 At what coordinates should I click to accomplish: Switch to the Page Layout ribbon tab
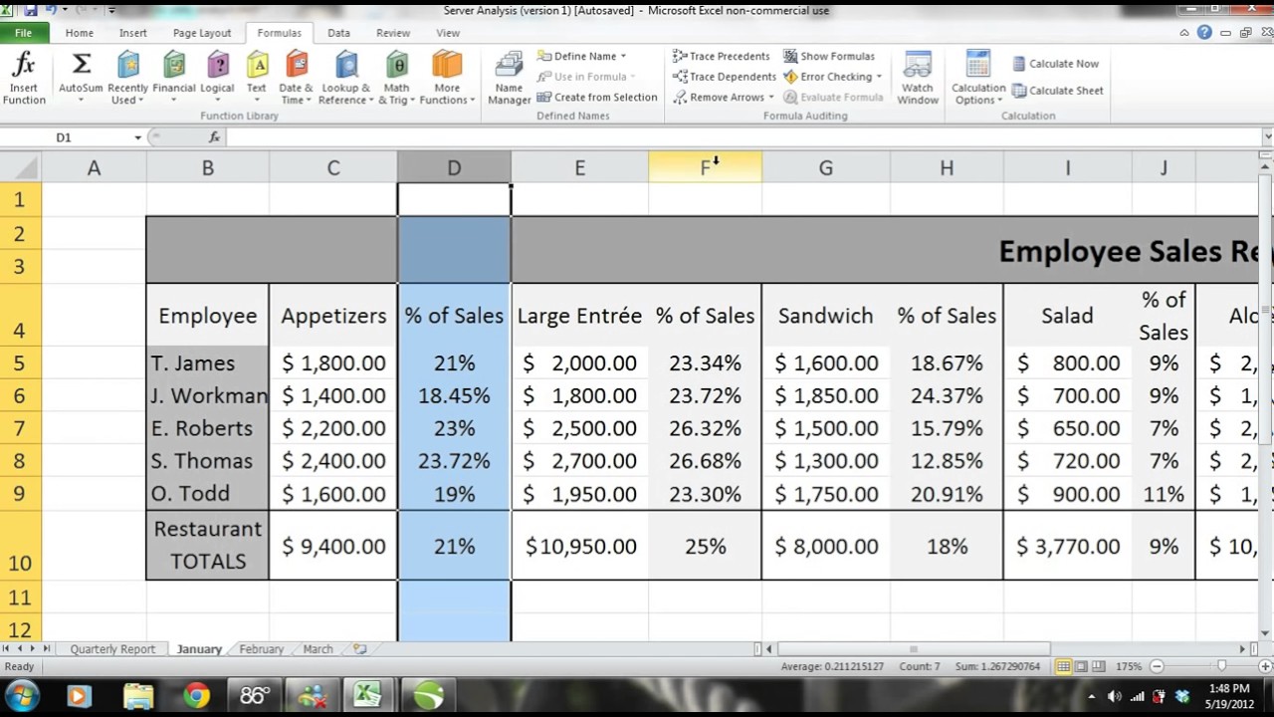(x=202, y=33)
